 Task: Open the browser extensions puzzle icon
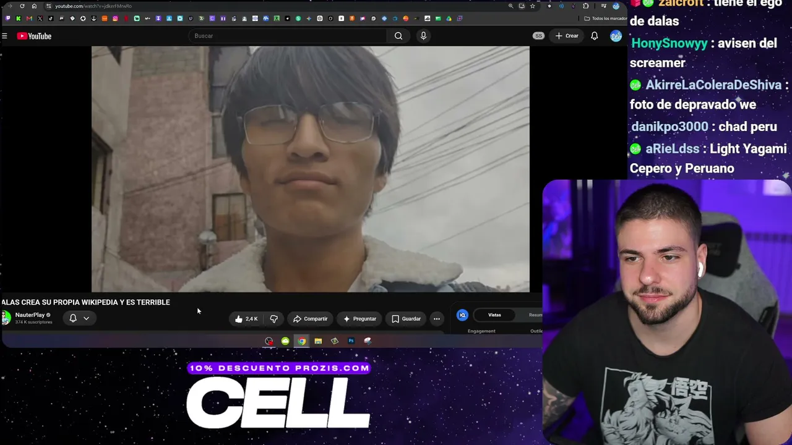pyautogui.click(x=585, y=6)
